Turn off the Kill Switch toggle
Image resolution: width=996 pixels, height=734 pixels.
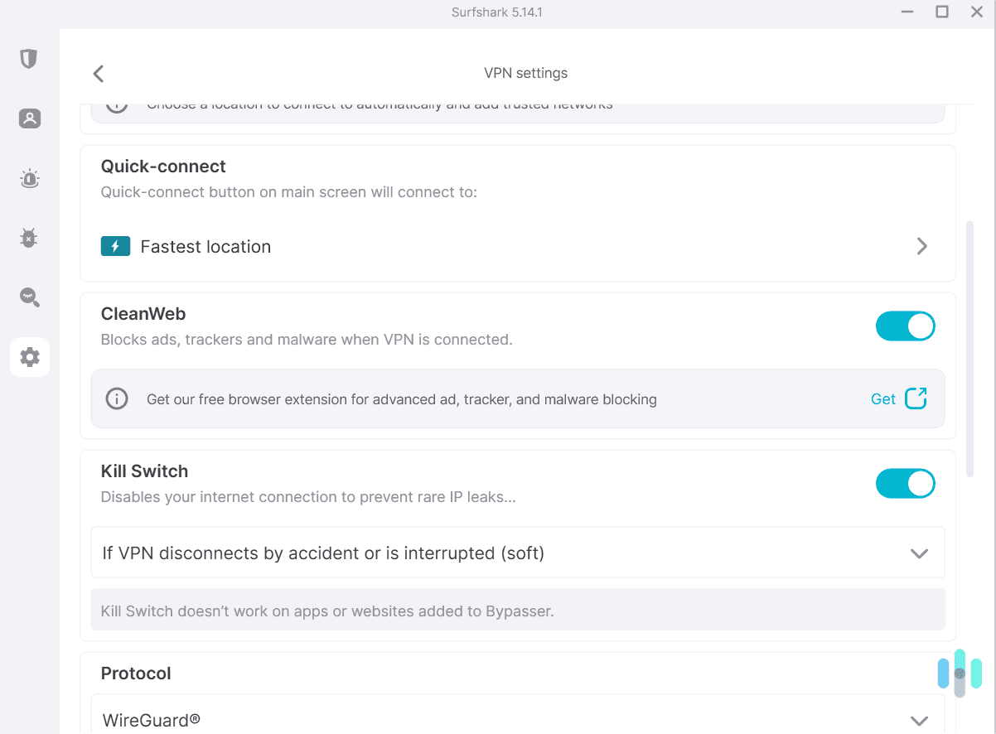tap(905, 483)
